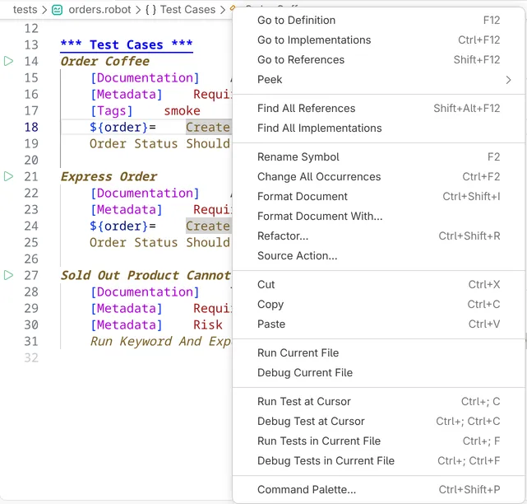Select Format Document With...
Viewport: 527px width, 504px height.
[379, 216]
